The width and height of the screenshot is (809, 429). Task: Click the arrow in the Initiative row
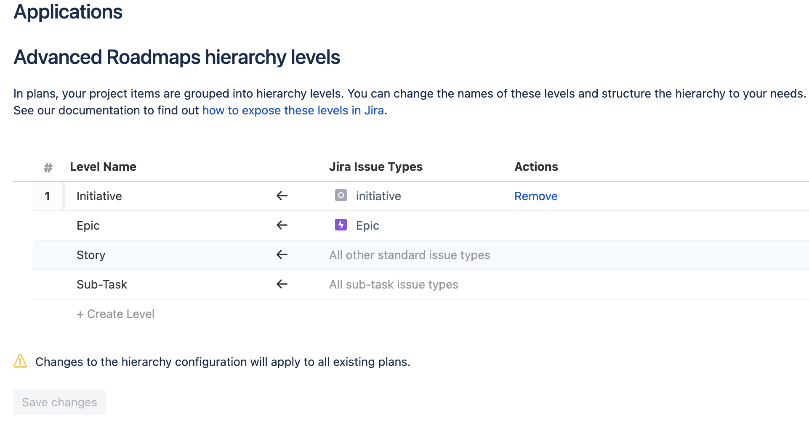coord(282,196)
